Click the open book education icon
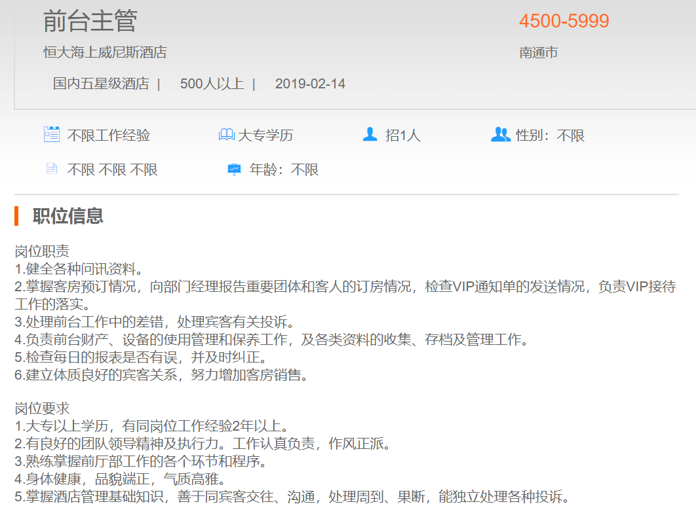Screen dimensions: 696x519 (x=226, y=135)
